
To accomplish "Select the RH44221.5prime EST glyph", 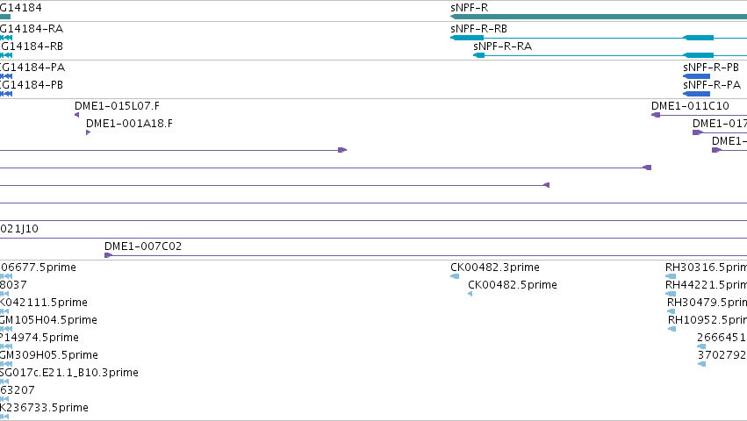I will point(671,294).
